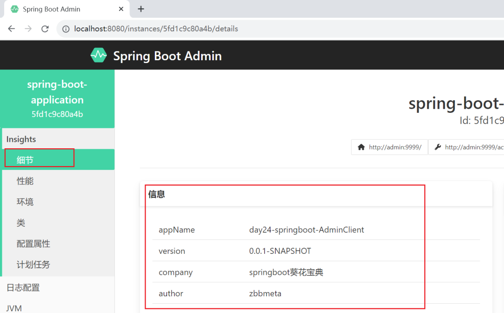Image resolution: width=504 pixels, height=313 pixels.
Task: Click the wrench icon for management URL
Action: coord(437,147)
